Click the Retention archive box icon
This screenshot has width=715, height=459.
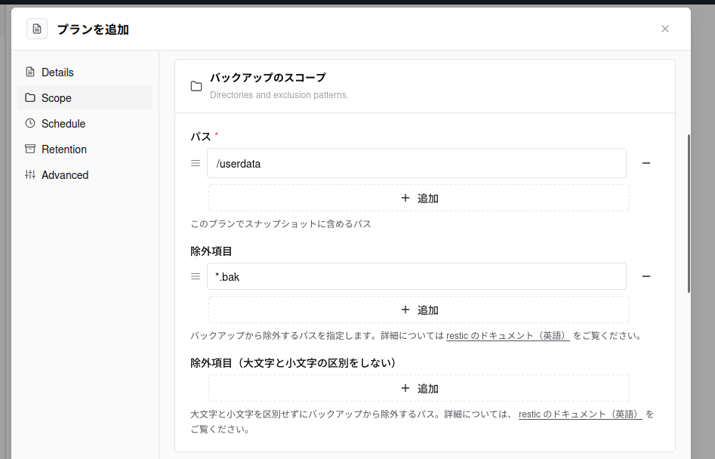[30, 149]
